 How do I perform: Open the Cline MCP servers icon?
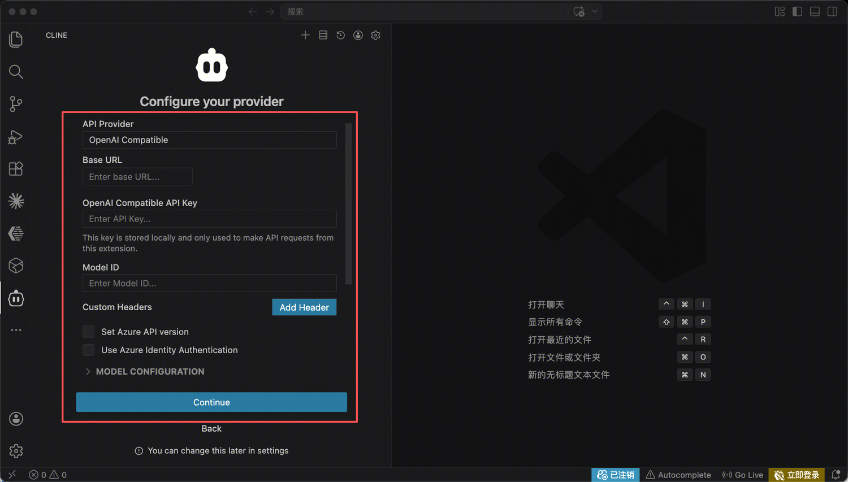tap(323, 35)
